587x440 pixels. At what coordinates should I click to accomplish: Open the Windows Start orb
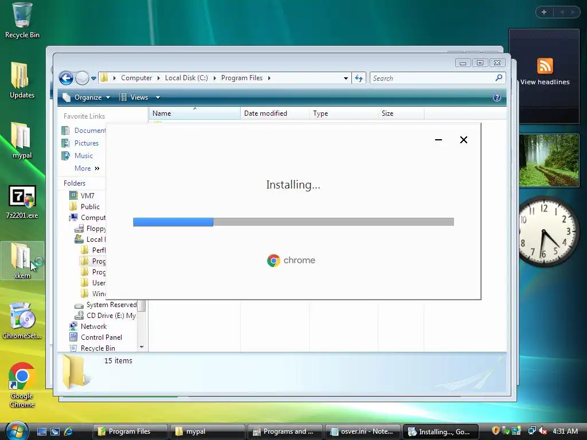(x=17, y=430)
